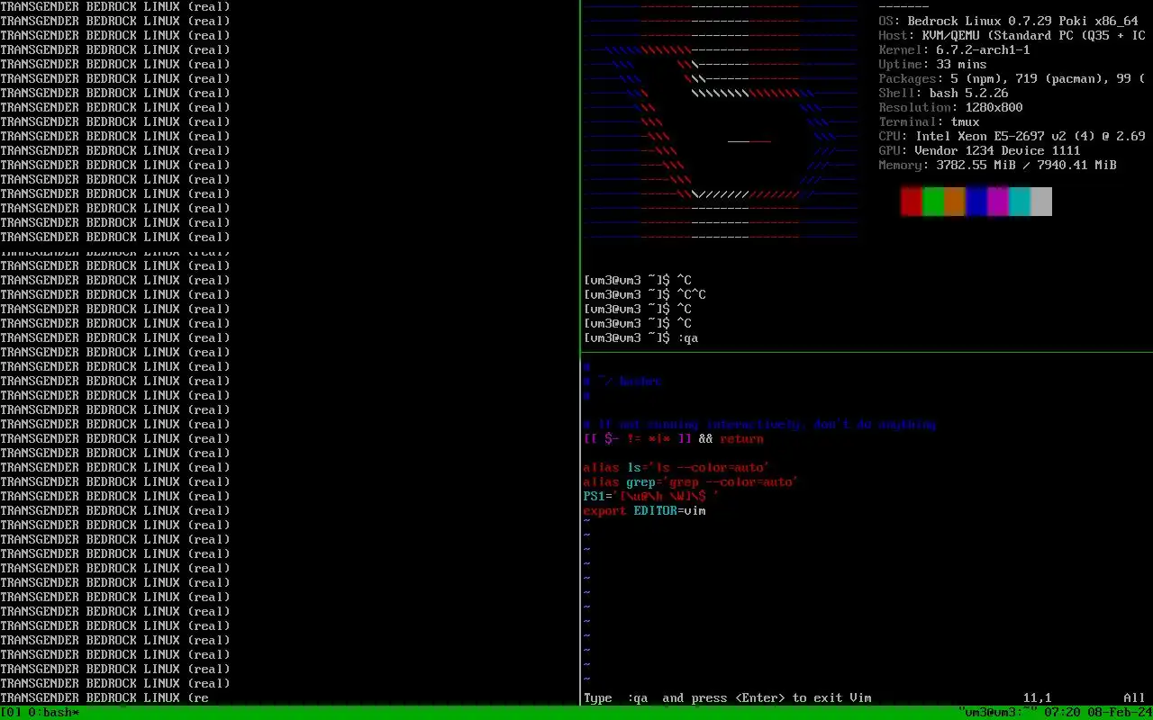Click Vim's 'Type :qa and press <Enter>' message
The image size is (1153, 720).
click(x=728, y=697)
